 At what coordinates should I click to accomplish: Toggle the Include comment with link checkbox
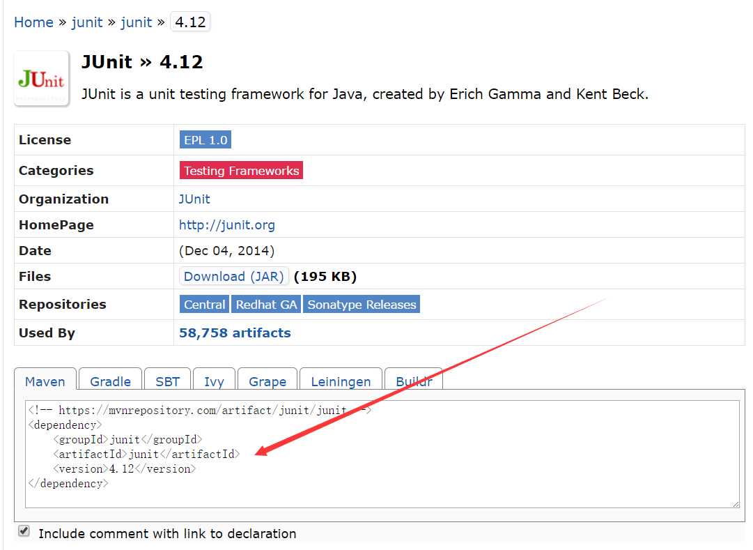click(24, 531)
